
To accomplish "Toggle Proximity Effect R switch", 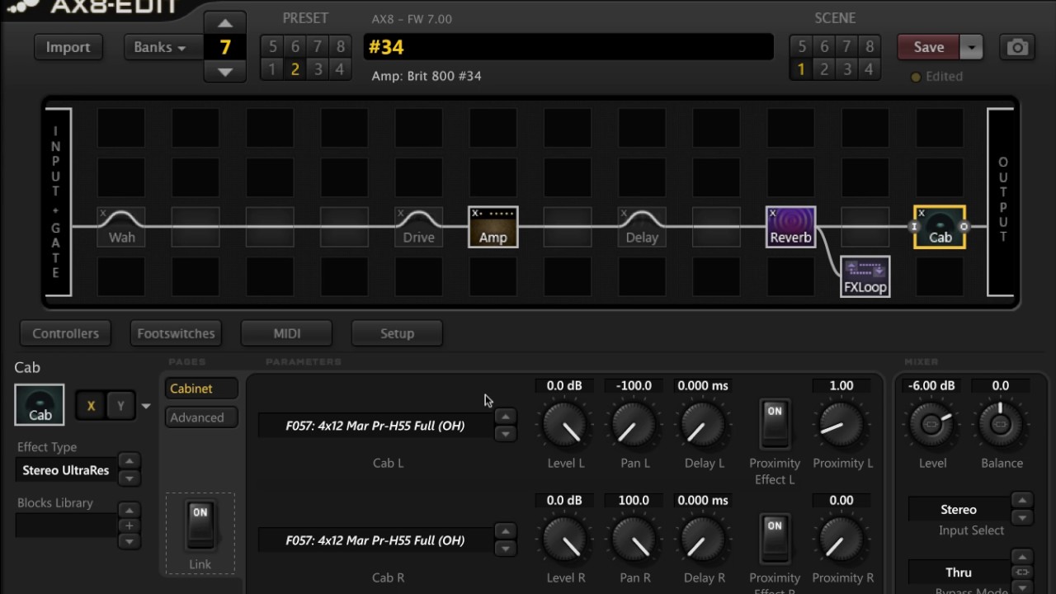I will pos(774,539).
